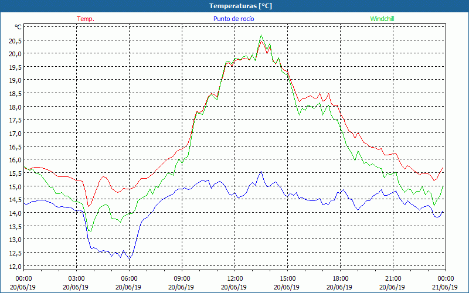Click the 15:00 time axis label
469x293 pixels.
point(287,278)
